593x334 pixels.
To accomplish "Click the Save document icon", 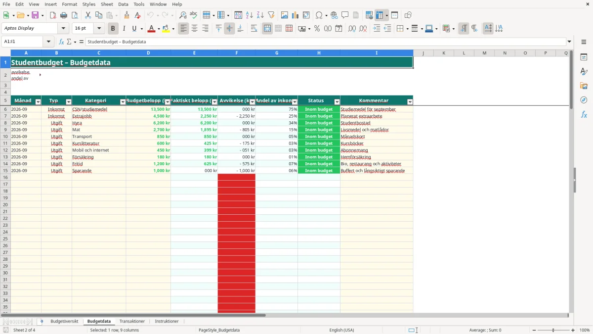I will pyautogui.click(x=35, y=15).
